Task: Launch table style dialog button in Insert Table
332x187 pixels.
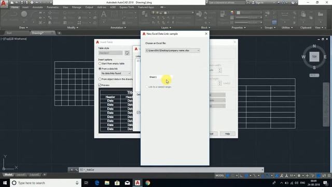Action: tap(127, 53)
